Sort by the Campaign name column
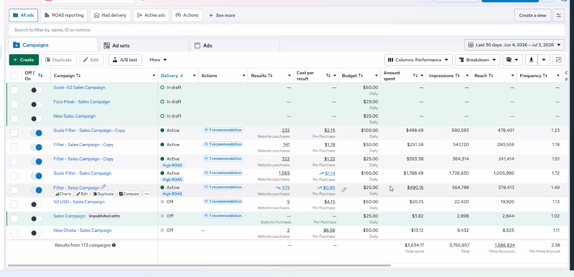Screen dimensions: 574x277 tap(79, 76)
